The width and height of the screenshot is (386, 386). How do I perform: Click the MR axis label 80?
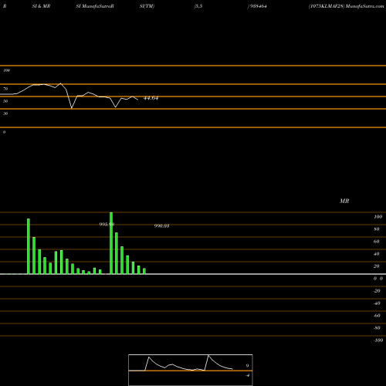(x=377, y=229)
